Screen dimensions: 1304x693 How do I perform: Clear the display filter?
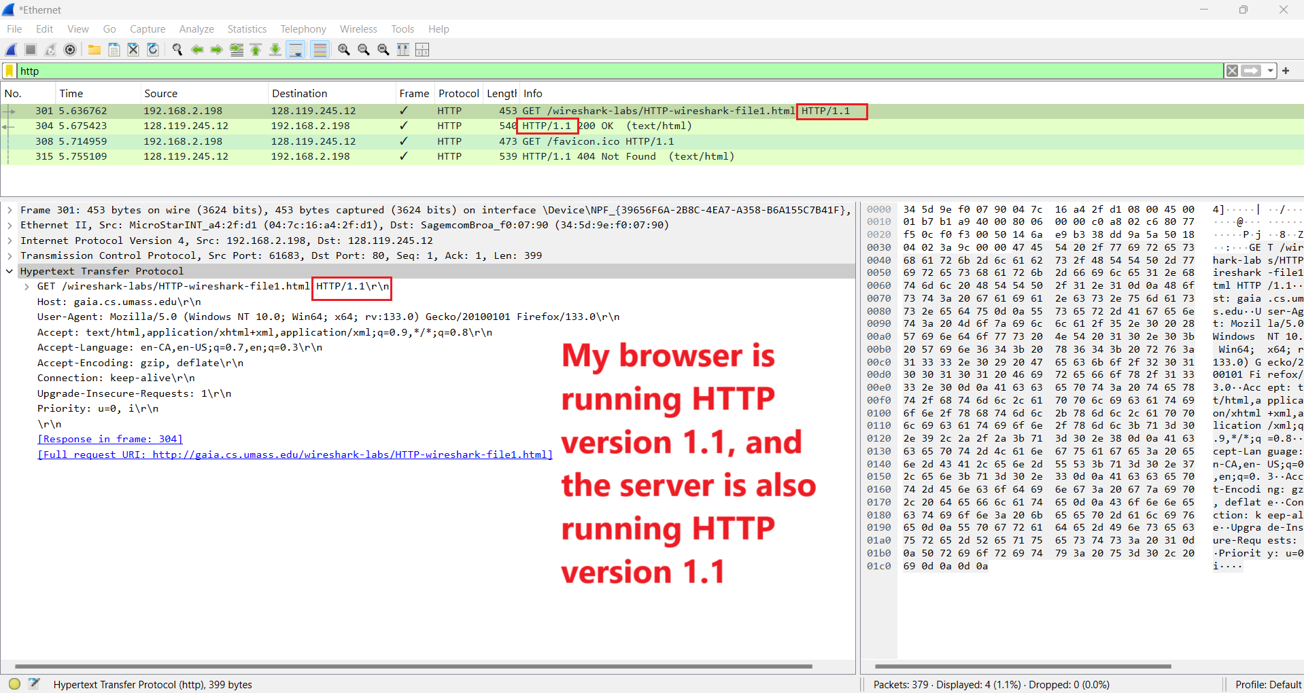pyautogui.click(x=1232, y=71)
